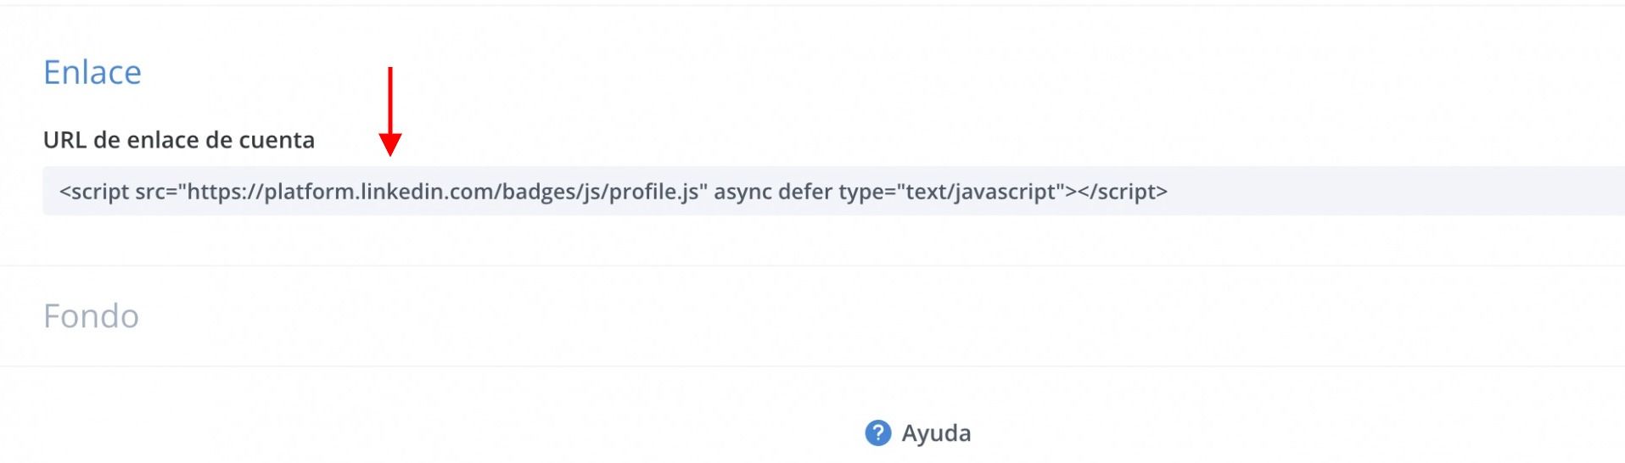
Task: Click the https:// prefix in the field
Action: 226,192
